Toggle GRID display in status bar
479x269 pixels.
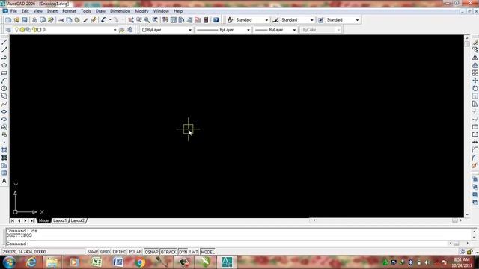pos(105,252)
